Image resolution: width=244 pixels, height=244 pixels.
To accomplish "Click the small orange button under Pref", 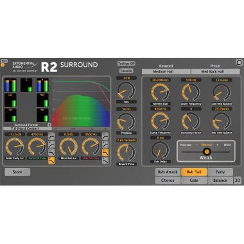I will click(3, 65).
